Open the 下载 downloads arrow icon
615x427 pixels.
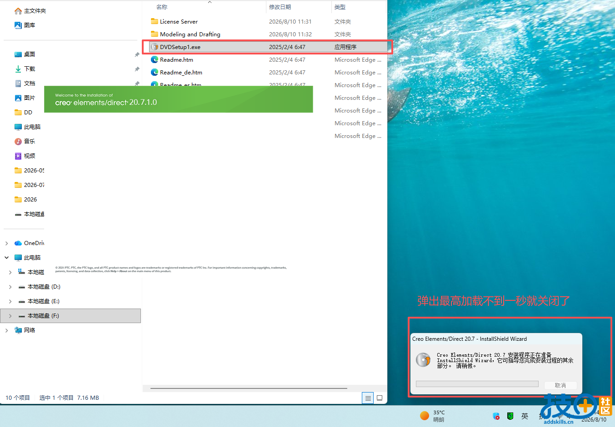(18, 69)
